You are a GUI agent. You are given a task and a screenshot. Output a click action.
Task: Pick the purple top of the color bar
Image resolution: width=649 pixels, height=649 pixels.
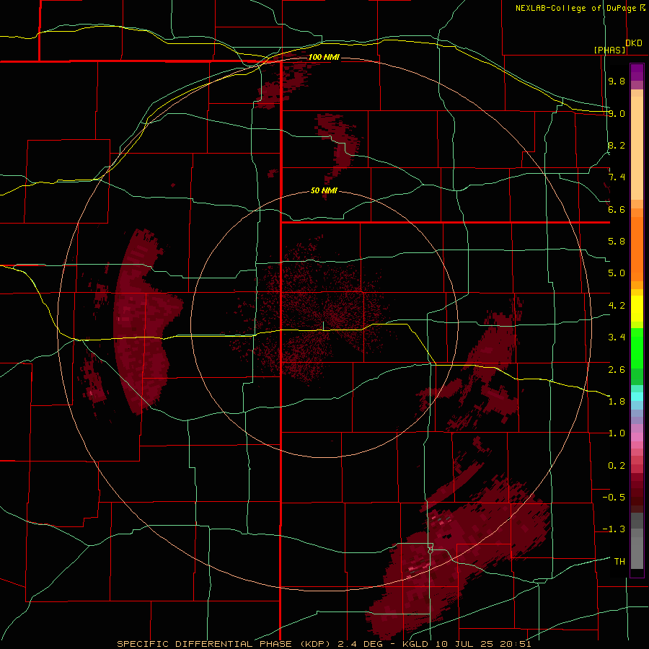[x=637, y=72]
